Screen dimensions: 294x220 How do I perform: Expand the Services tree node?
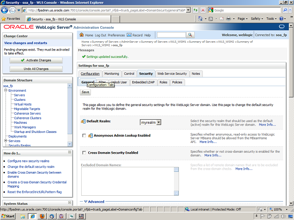point(6,141)
